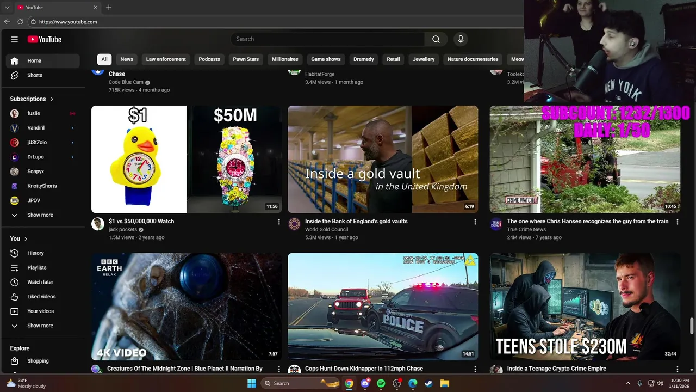Open jUStZolo subscription channel
The height and width of the screenshot is (392, 696).
[x=43, y=142]
